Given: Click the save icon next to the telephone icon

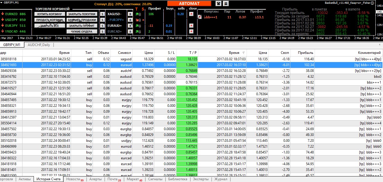Looking at the screenshot, I should [226, 3].
